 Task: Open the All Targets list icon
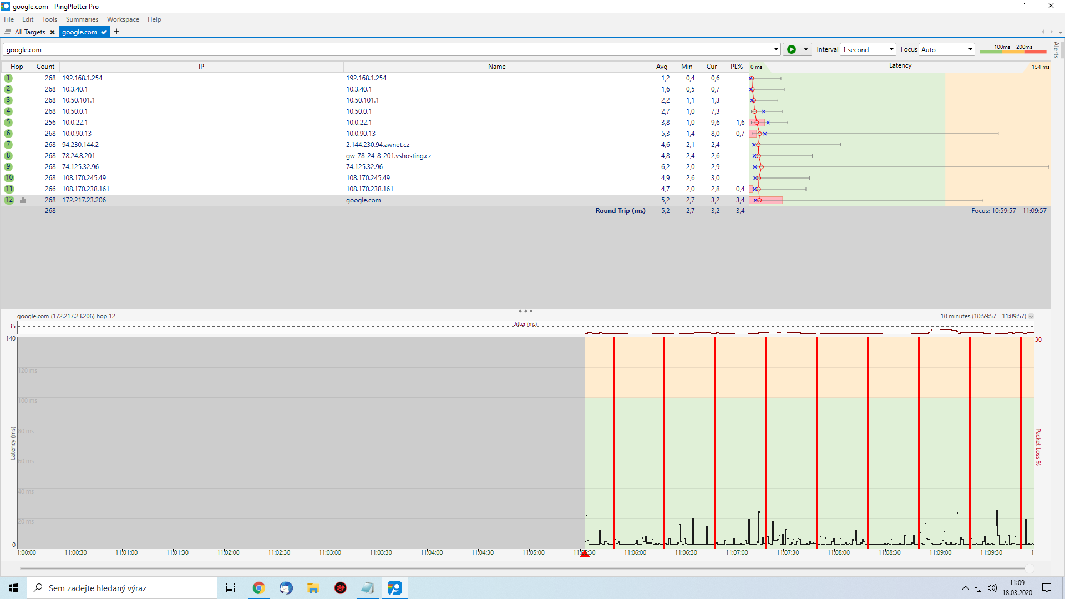pos(8,32)
